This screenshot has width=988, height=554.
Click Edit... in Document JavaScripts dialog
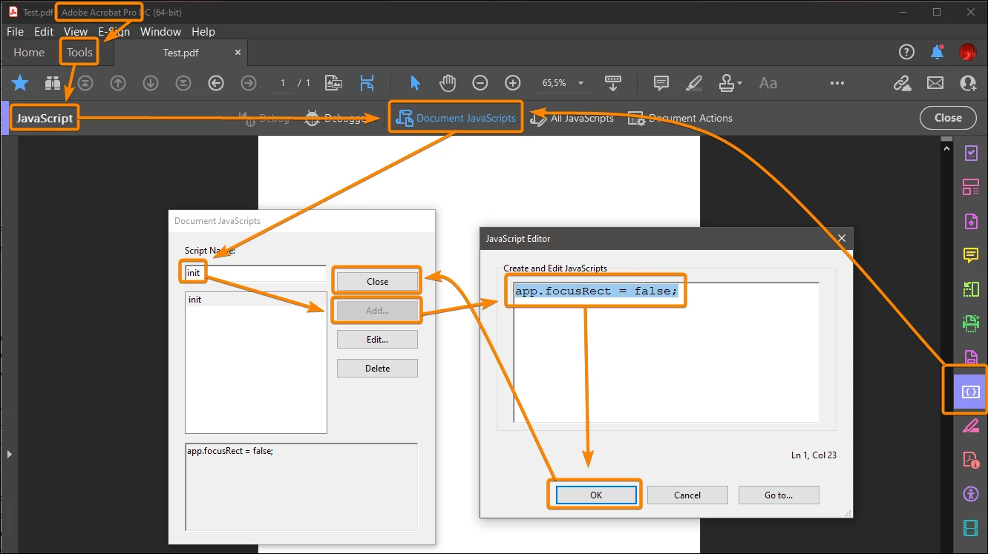click(x=377, y=339)
